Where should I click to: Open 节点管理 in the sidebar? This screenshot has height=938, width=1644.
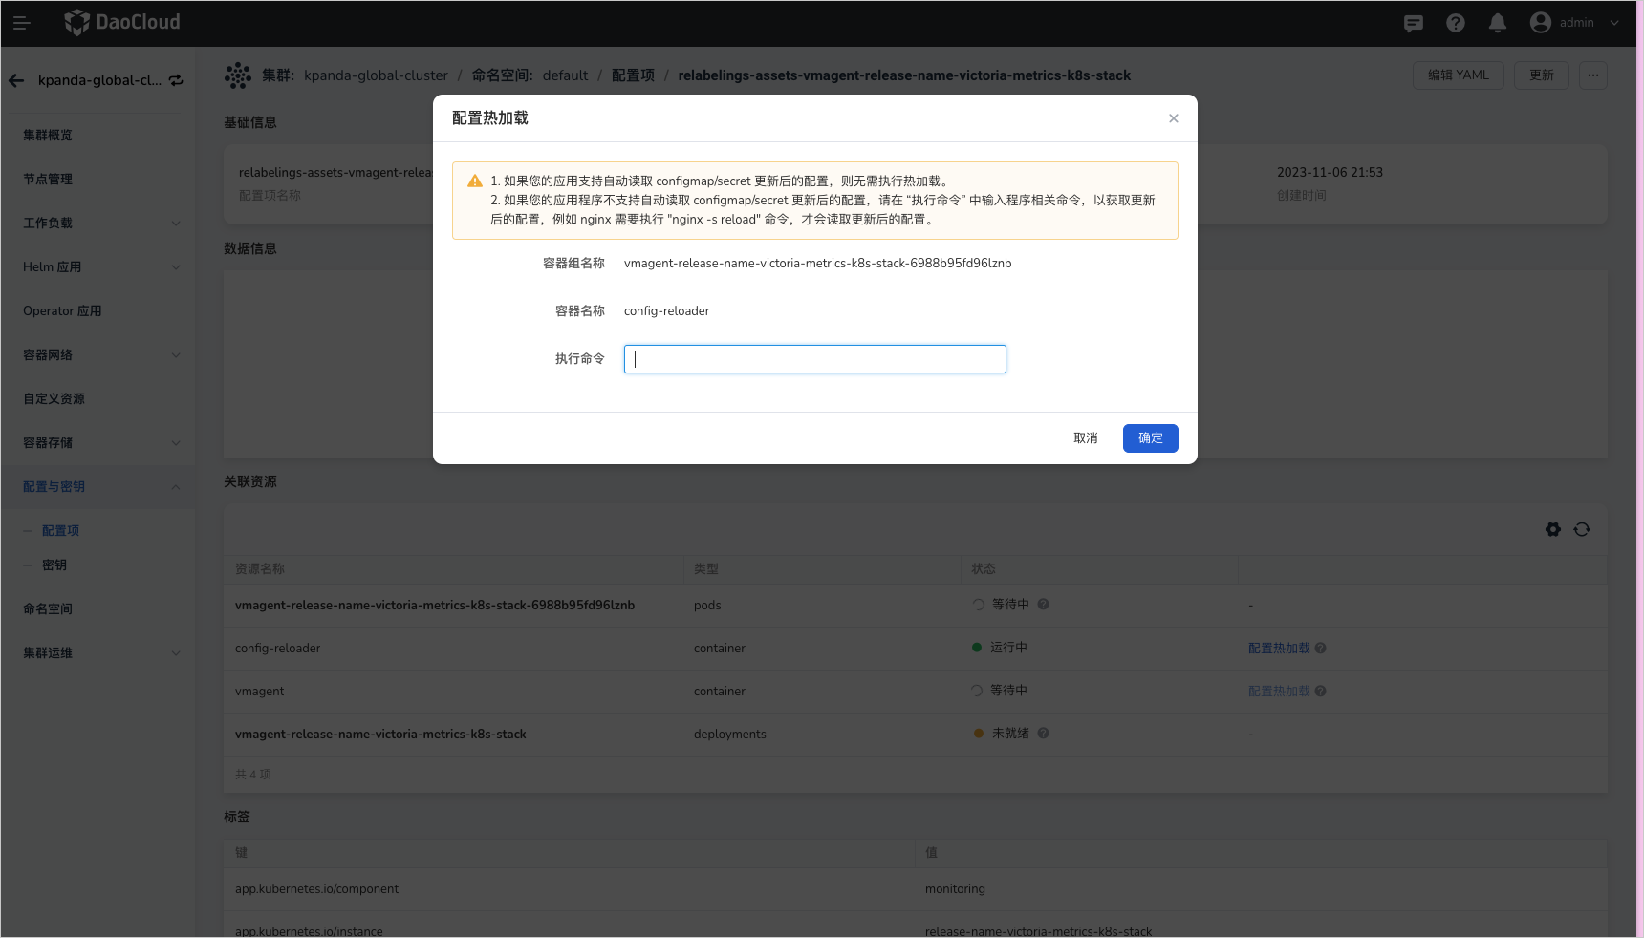click(48, 180)
